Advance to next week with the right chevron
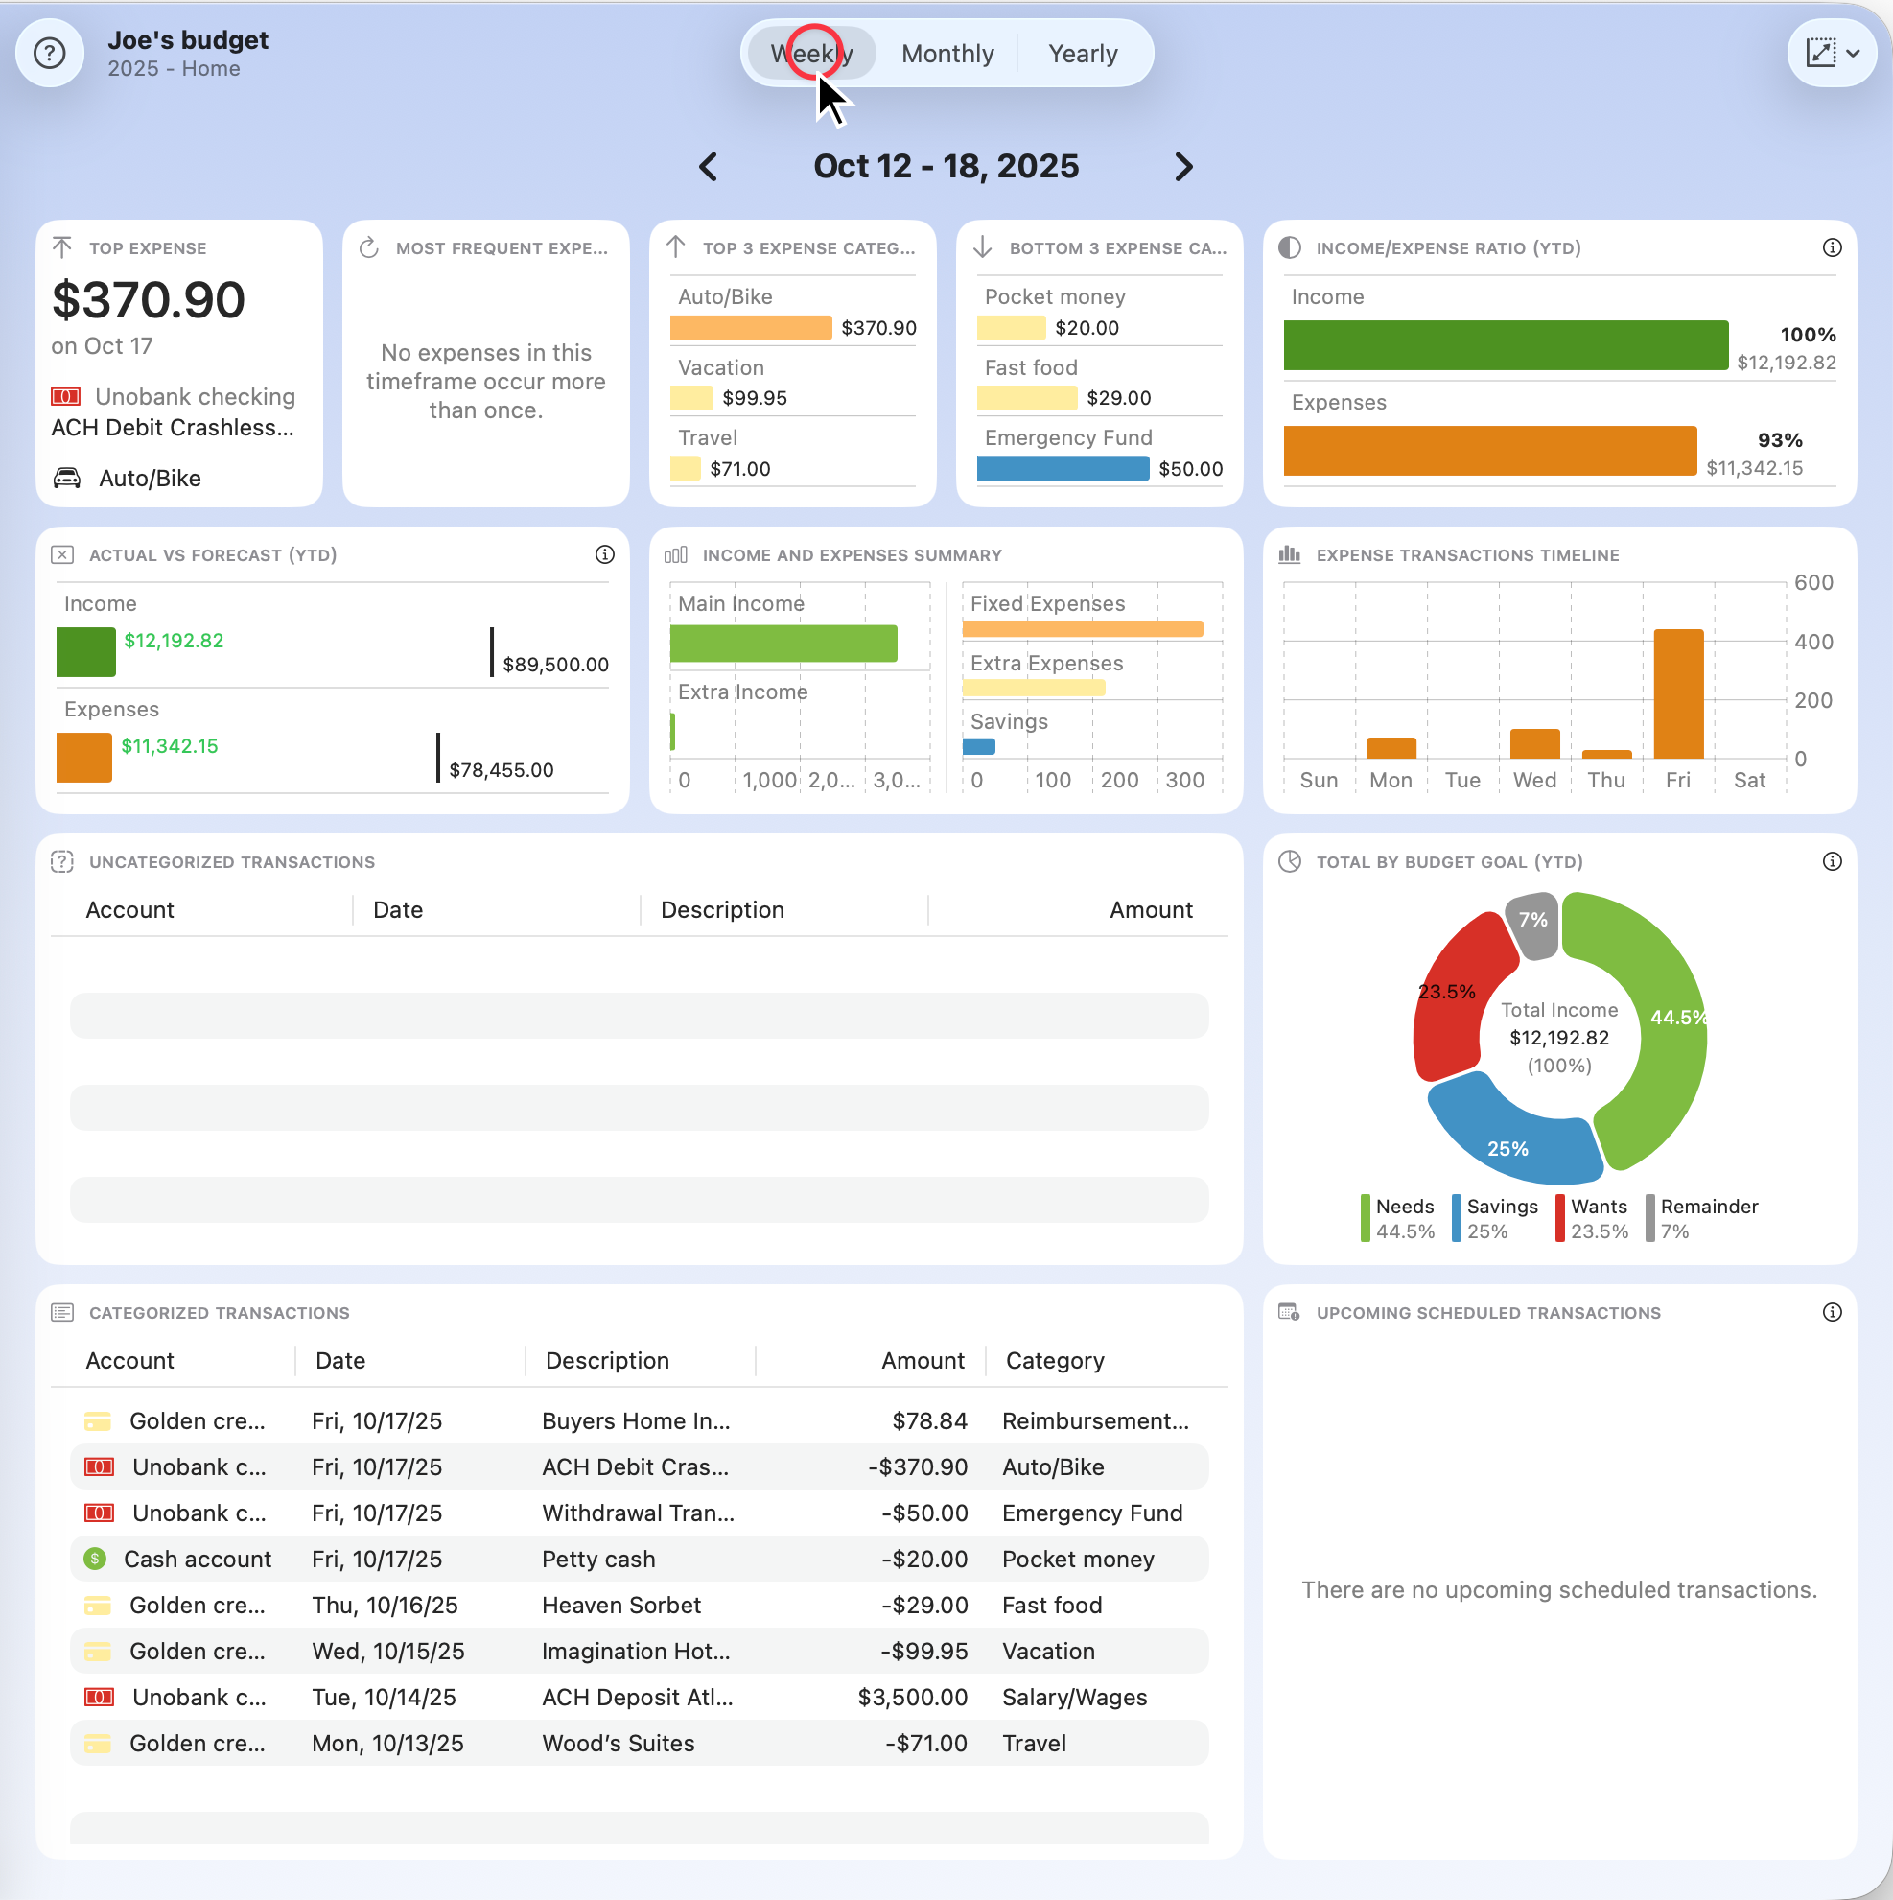The width and height of the screenshot is (1893, 1900). [x=1184, y=167]
